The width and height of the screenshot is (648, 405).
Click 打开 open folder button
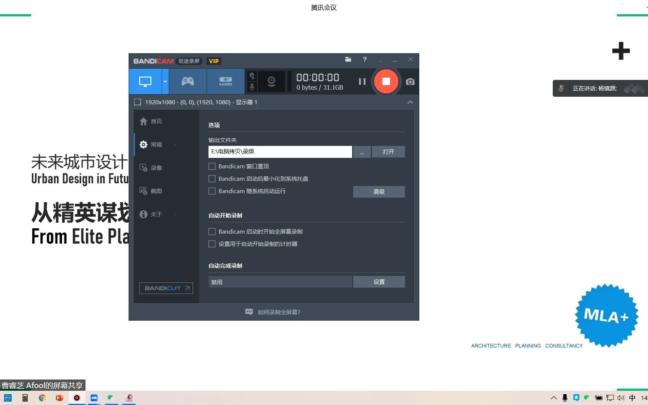388,151
